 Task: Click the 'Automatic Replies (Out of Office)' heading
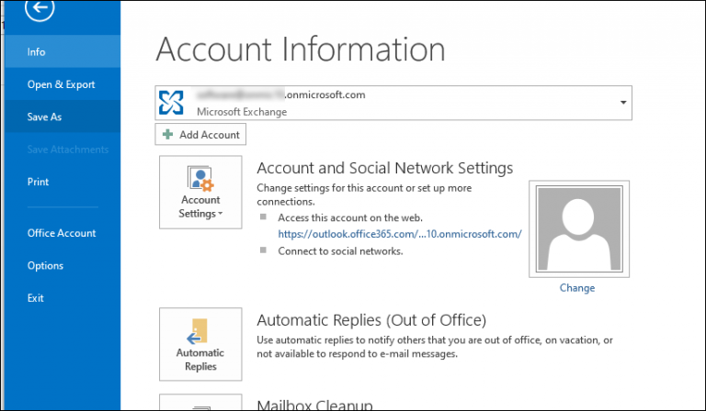click(371, 320)
